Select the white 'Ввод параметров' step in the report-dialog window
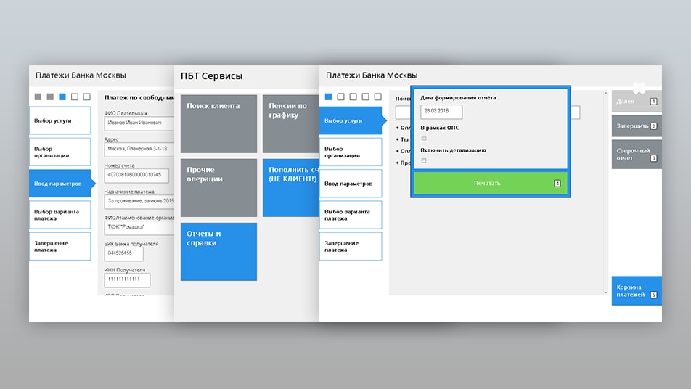This screenshot has height=389, width=691. coord(351,184)
